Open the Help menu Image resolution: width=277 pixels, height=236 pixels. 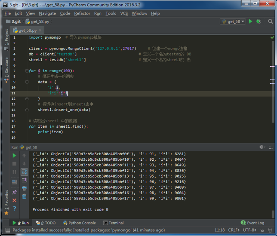tap(155, 13)
